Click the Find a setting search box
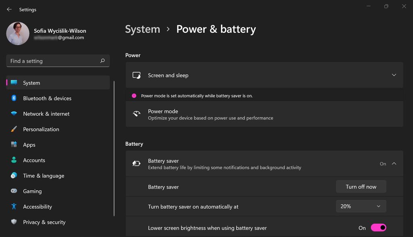 click(58, 61)
